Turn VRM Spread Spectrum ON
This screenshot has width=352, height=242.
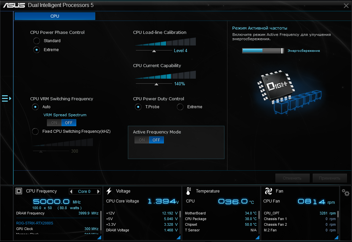coord(54,123)
